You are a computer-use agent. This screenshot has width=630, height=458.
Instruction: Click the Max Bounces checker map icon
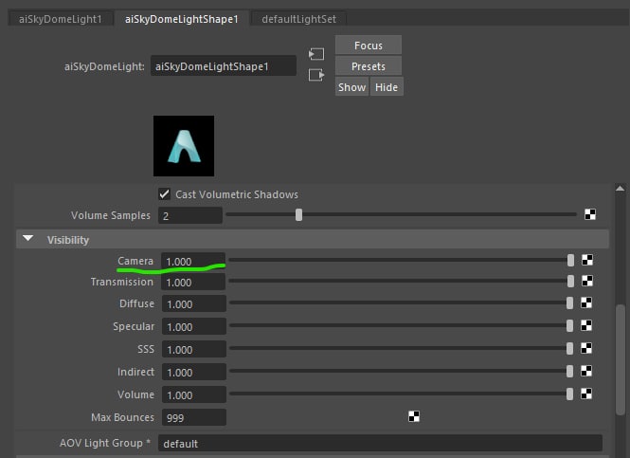[x=414, y=416]
